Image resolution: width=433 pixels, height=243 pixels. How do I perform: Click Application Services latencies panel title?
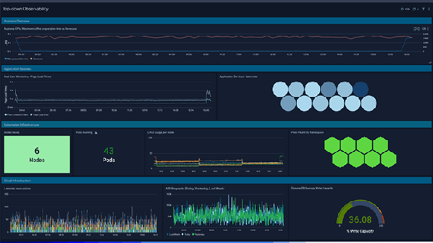pos(238,76)
